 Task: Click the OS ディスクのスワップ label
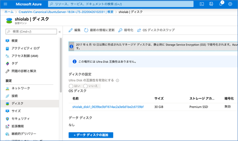click(159, 30)
